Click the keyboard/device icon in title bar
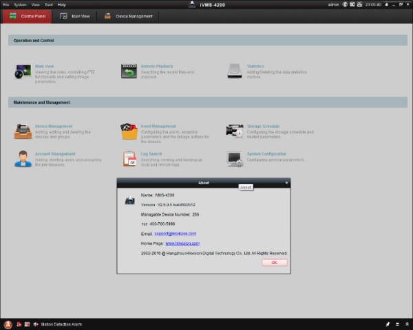 tap(359, 5)
